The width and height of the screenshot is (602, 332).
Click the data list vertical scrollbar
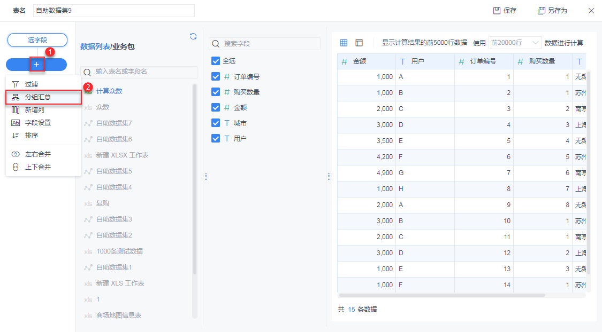pos(194,179)
